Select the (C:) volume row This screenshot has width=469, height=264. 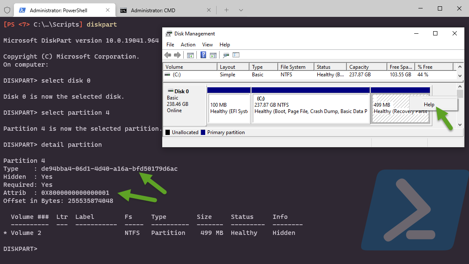tap(310, 75)
